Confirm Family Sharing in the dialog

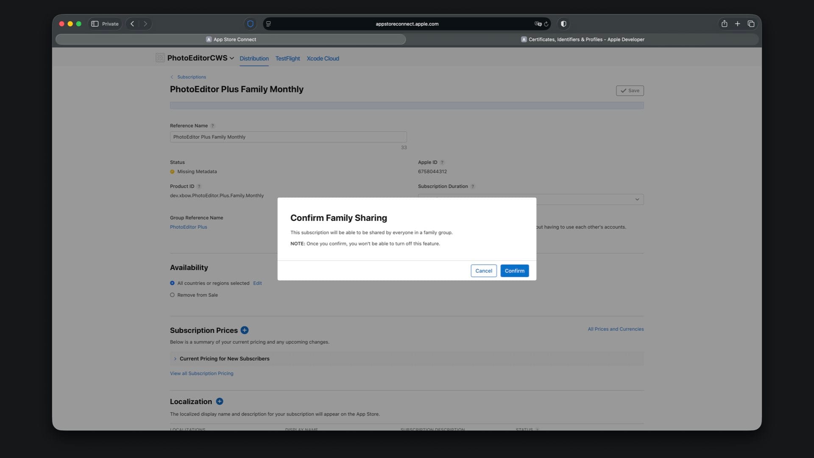[514, 271]
